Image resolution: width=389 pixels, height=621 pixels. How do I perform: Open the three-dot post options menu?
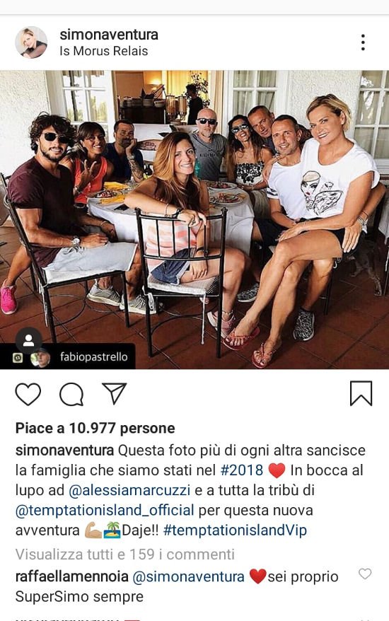pyautogui.click(x=363, y=42)
